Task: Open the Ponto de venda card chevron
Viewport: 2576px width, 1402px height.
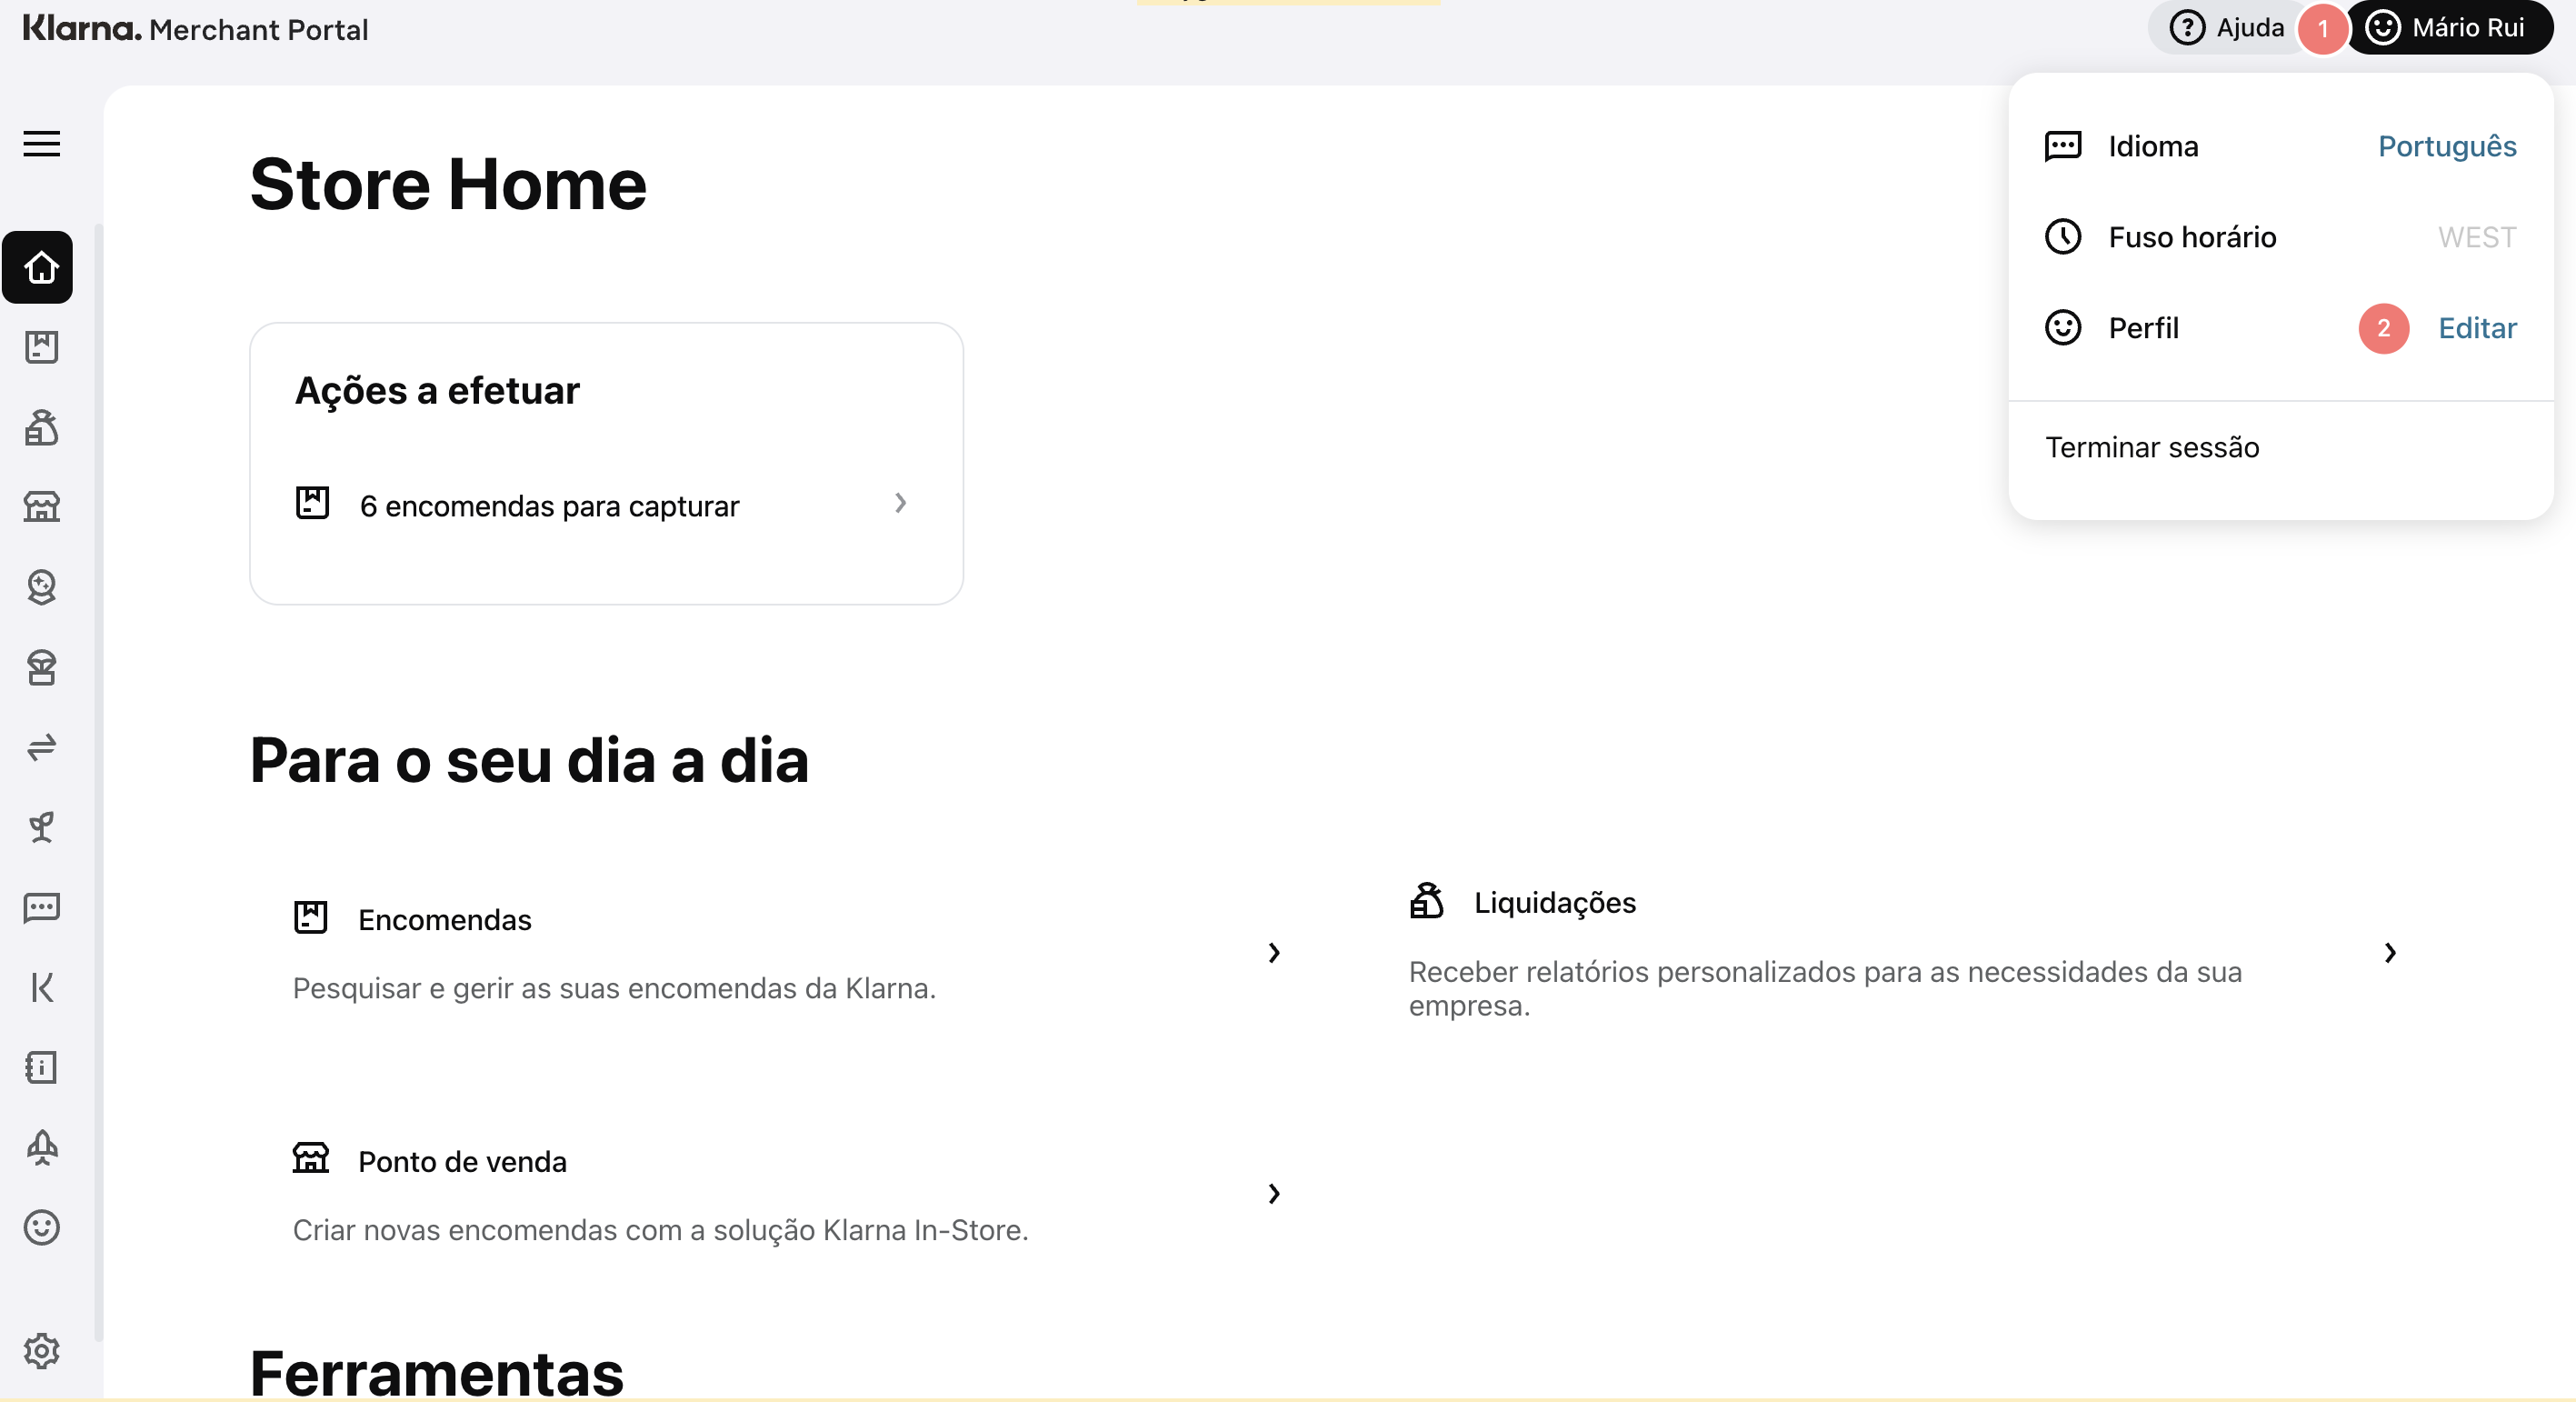Action: tap(1273, 1193)
